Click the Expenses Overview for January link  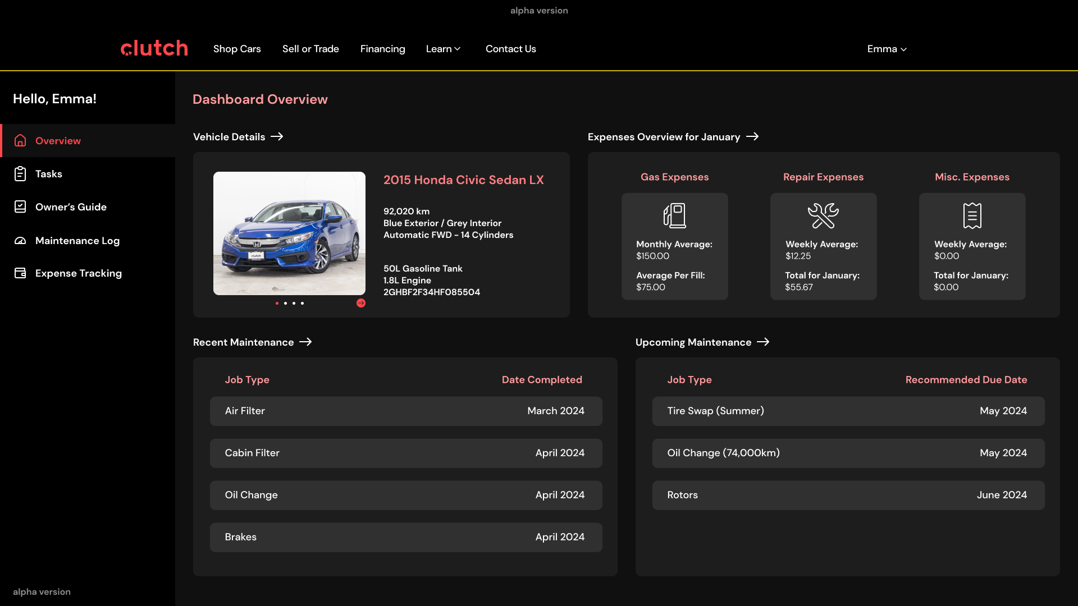664,137
